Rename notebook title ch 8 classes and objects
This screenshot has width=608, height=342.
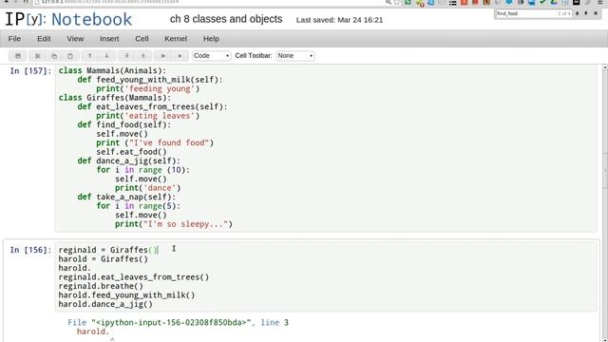226,19
